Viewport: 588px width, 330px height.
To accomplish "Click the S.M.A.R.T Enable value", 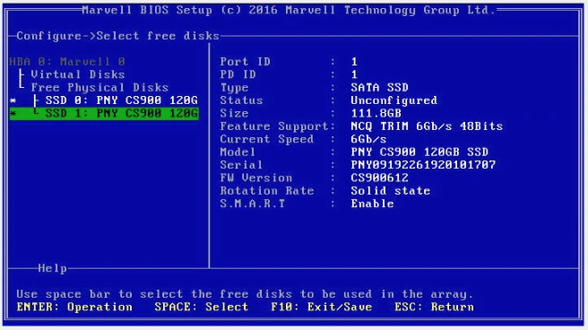I will coord(372,204).
